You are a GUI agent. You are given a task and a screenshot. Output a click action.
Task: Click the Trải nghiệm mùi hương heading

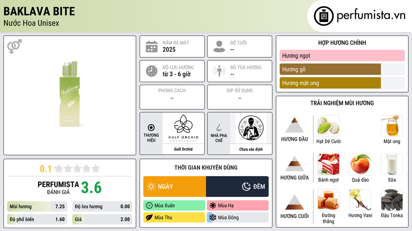tap(342, 103)
